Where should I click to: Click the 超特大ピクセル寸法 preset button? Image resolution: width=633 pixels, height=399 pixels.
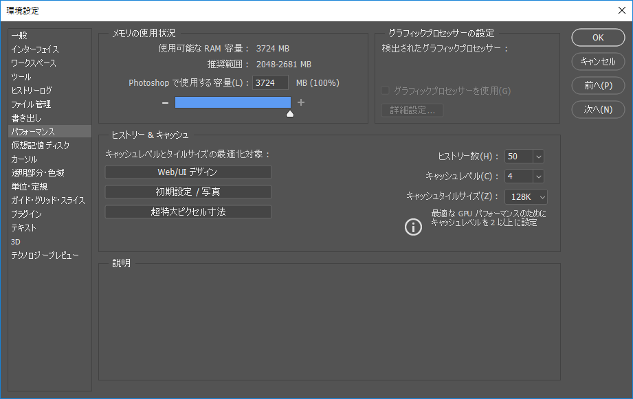pyautogui.click(x=188, y=212)
